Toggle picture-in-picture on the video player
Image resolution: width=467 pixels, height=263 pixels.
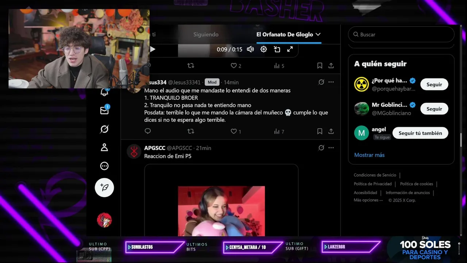click(x=277, y=49)
